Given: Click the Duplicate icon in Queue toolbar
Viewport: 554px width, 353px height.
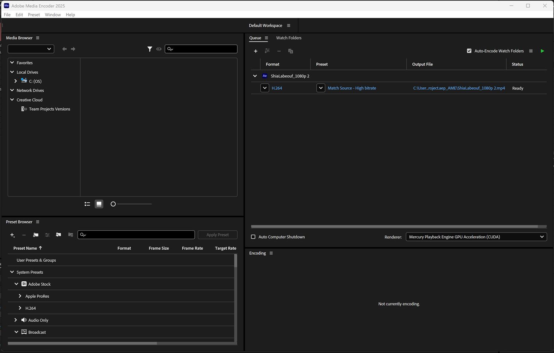Looking at the screenshot, I should (290, 51).
